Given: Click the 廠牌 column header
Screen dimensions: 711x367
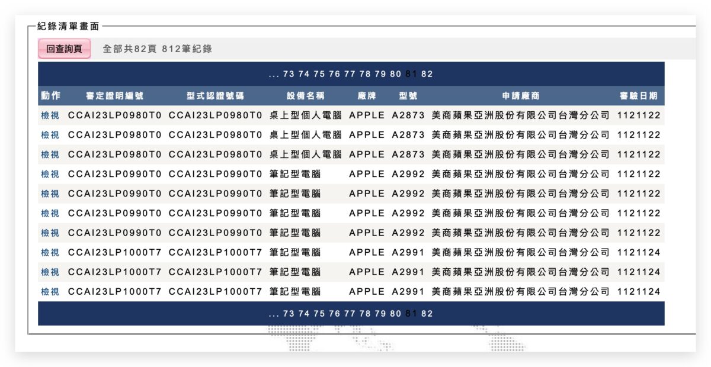Looking at the screenshot, I should click(x=367, y=96).
